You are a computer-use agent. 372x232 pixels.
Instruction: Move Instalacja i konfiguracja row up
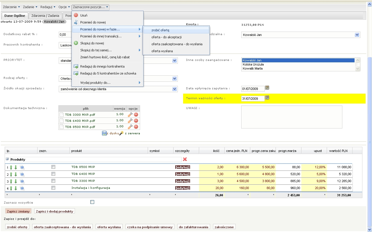coord(11,188)
